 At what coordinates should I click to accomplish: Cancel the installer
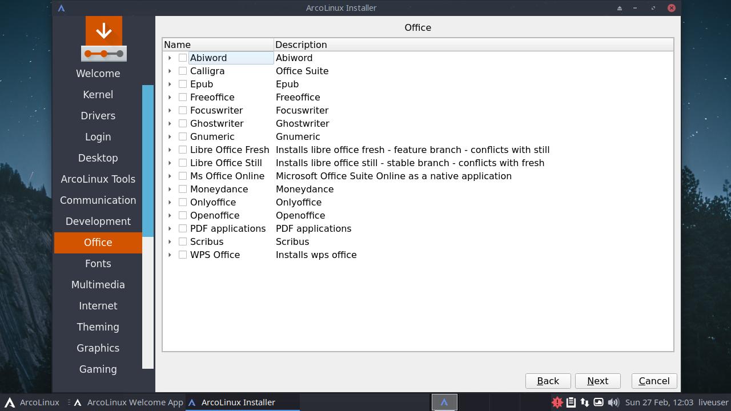tap(654, 381)
